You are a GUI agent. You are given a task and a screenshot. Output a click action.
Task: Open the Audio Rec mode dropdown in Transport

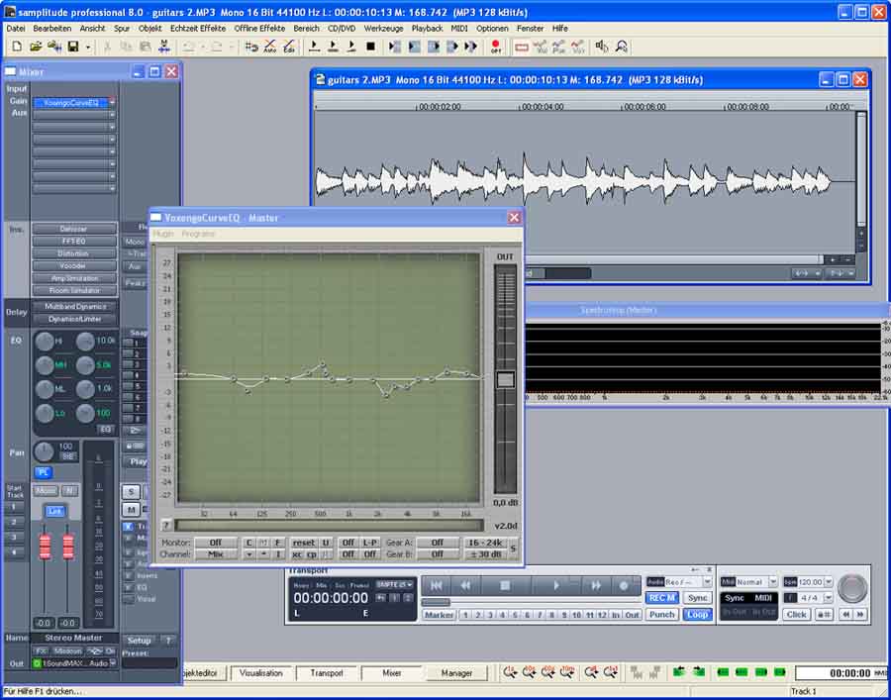(708, 582)
